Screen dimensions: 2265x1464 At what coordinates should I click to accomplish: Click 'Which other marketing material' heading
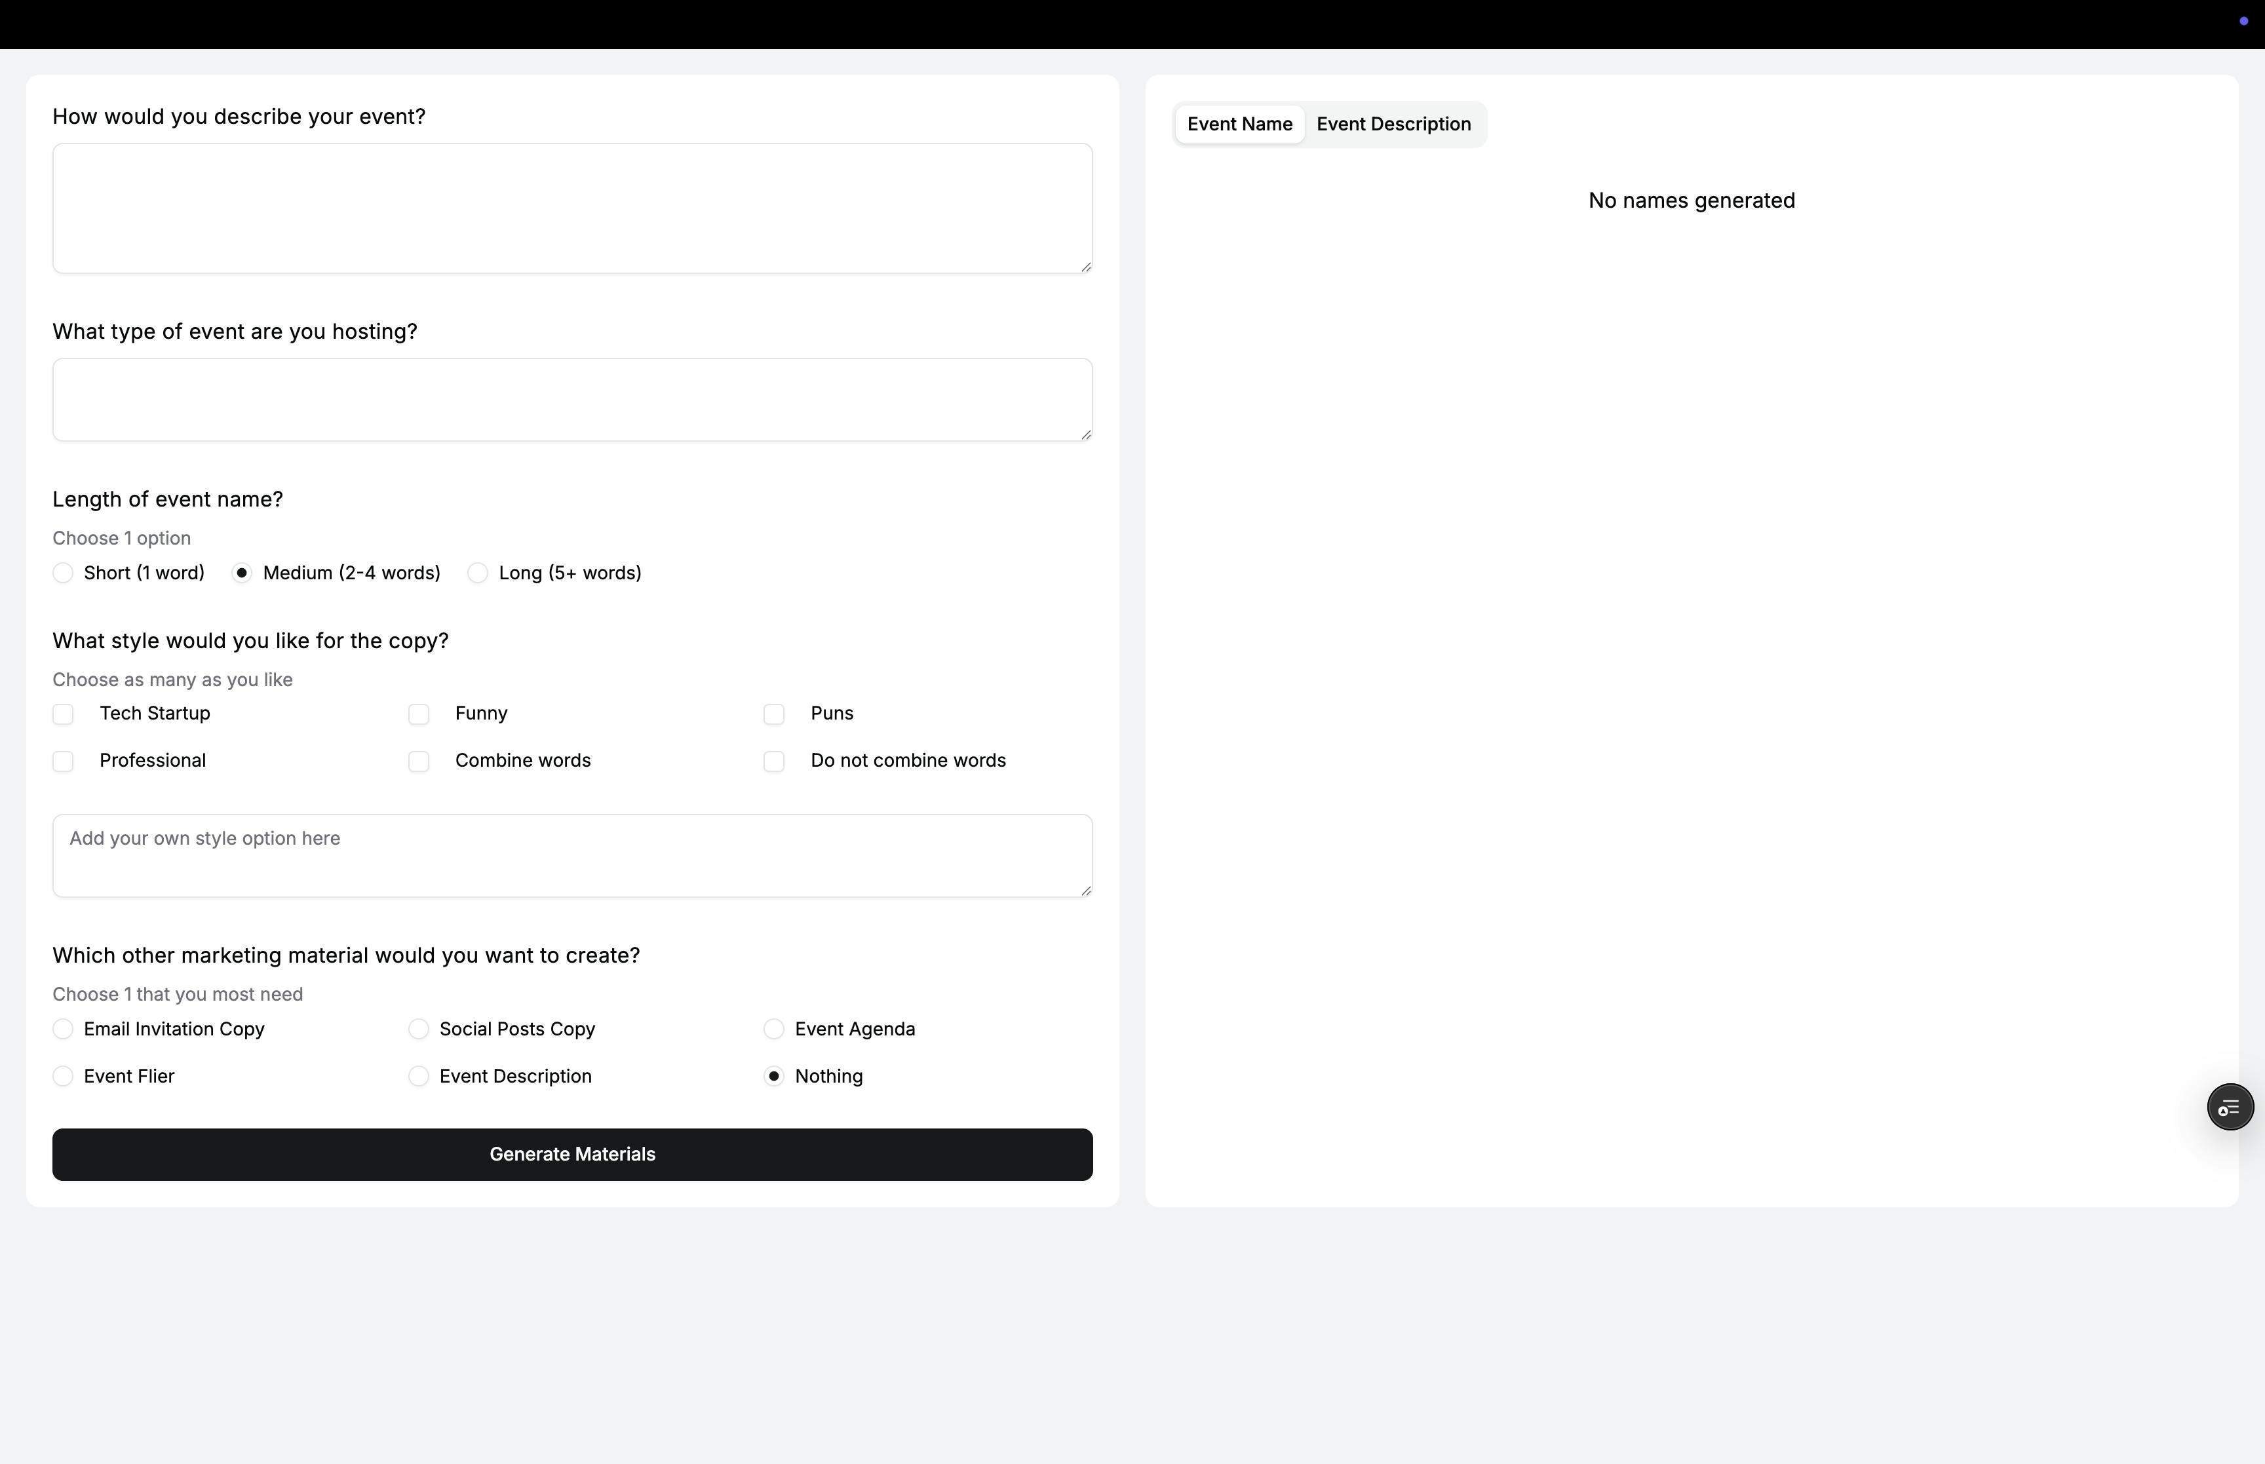point(346,955)
